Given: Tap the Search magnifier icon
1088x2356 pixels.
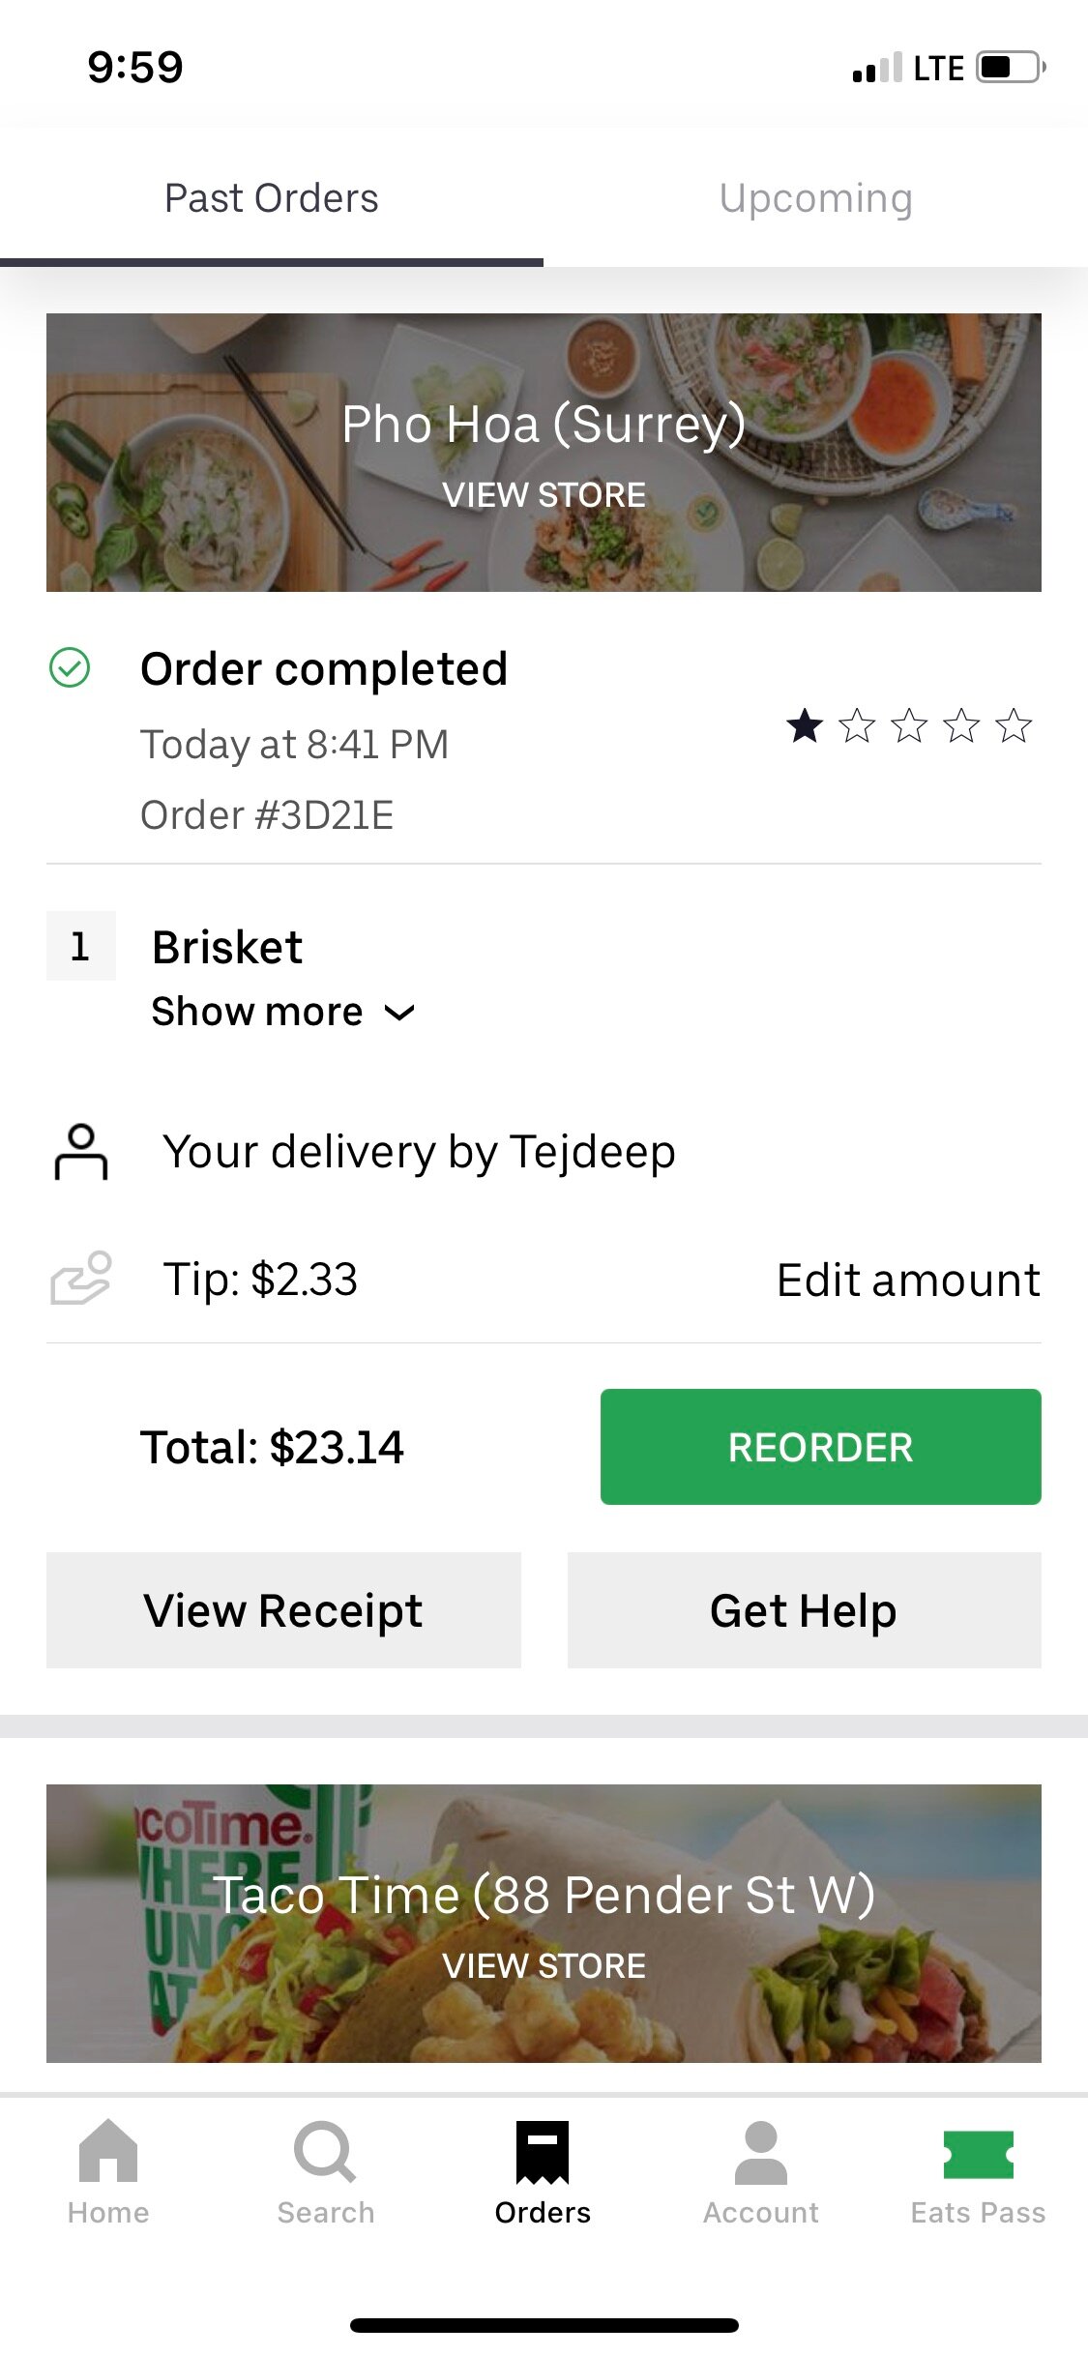Looking at the screenshot, I should pos(325,2151).
